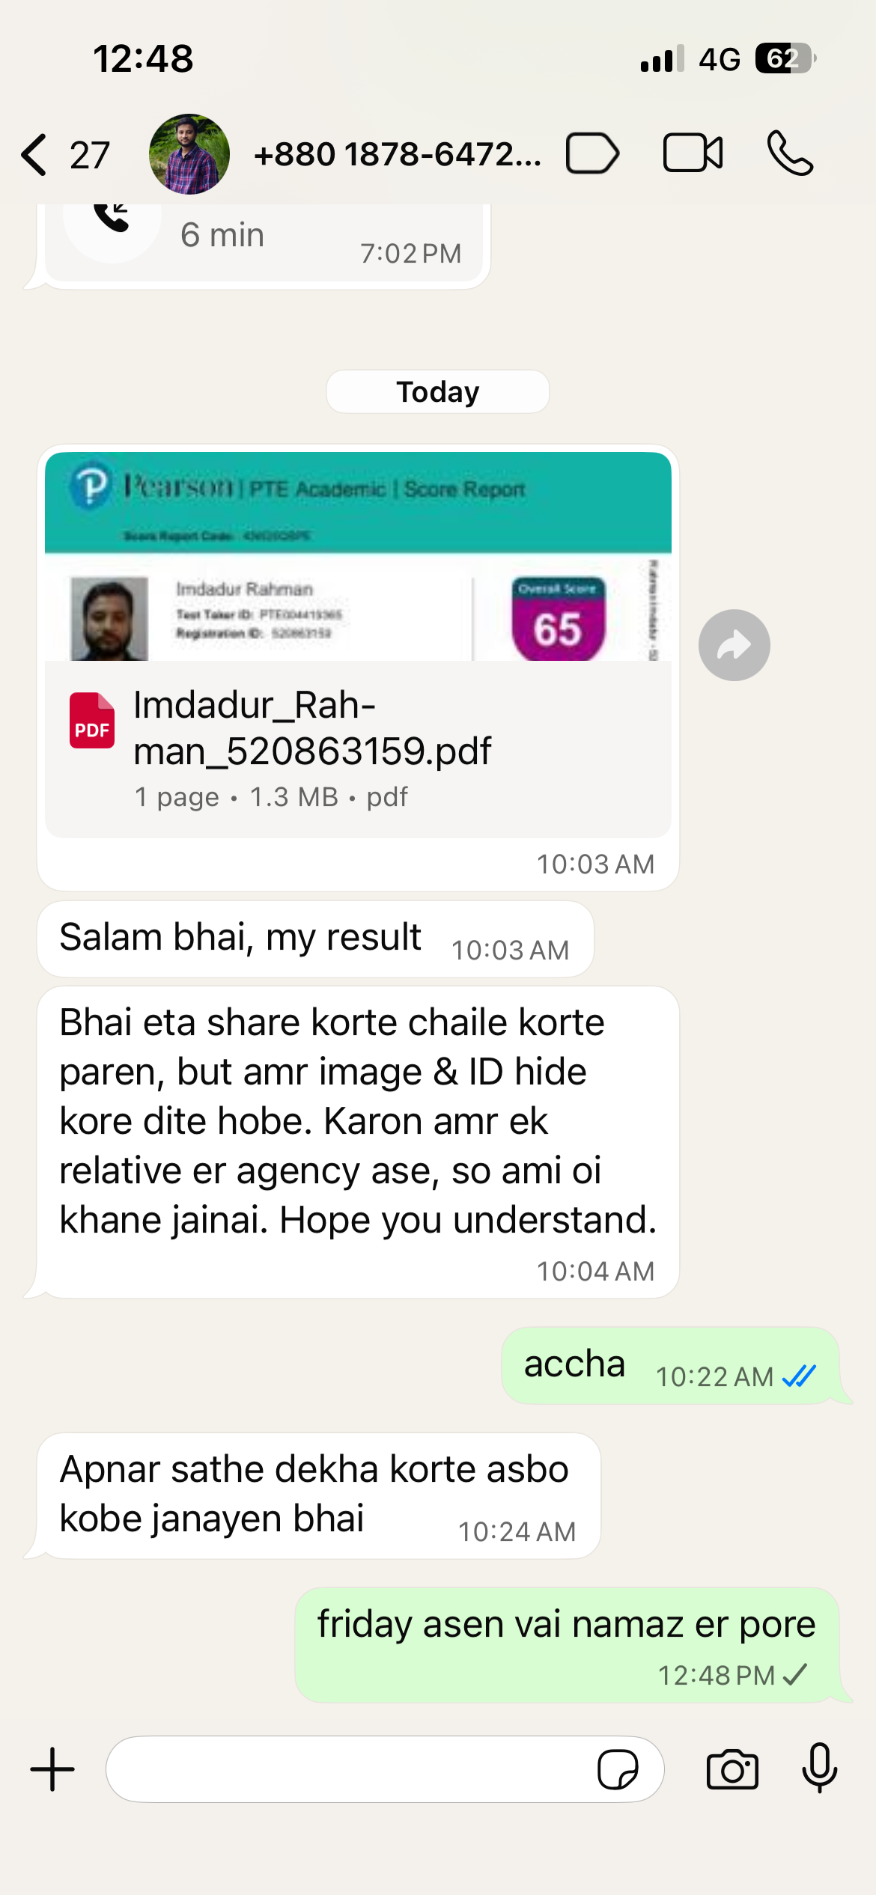The image size is (876, 1895).
Task: Select 'Salam bhai, my result' message
Action: point(315,939)
